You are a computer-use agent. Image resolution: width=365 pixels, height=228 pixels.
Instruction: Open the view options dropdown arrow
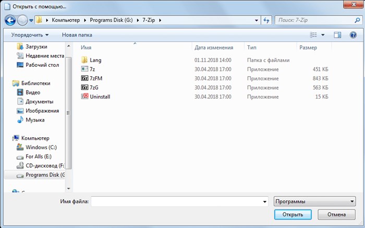click(x=323, y=35)
